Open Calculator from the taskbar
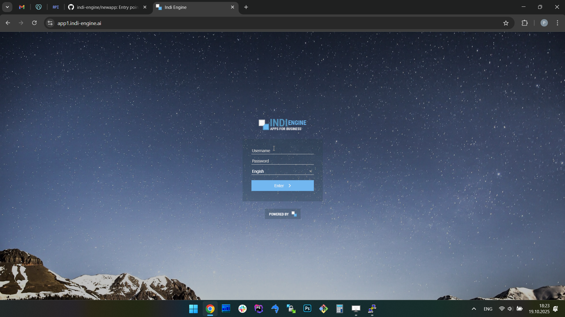Viewport: 565px width, 317px height. point(340,308)
